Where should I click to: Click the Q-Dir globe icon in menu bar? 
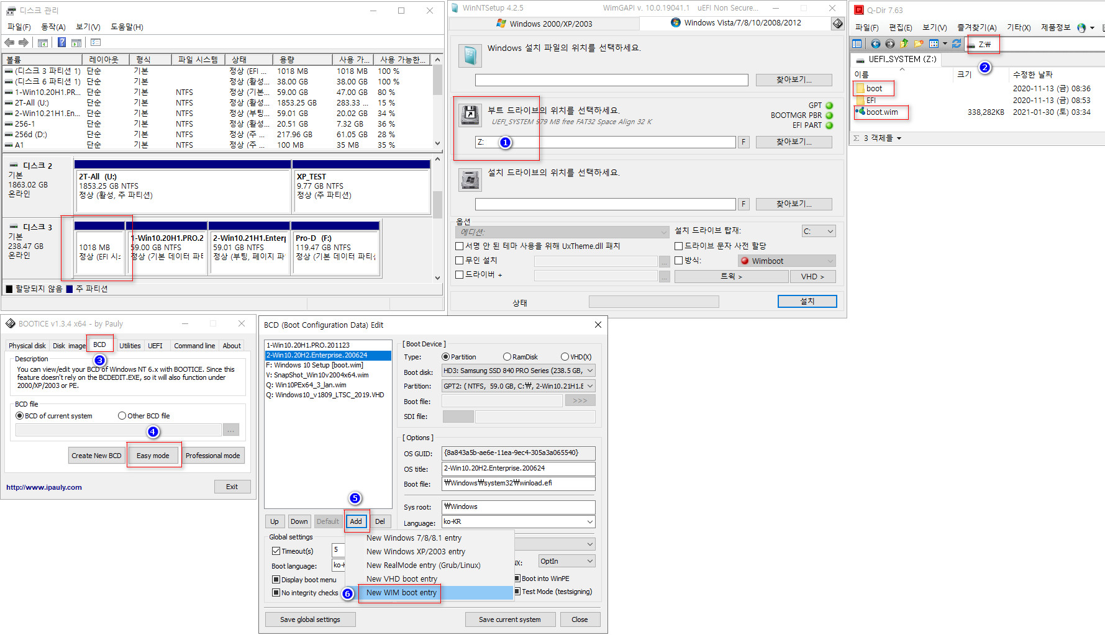[x=1081, y=27]
